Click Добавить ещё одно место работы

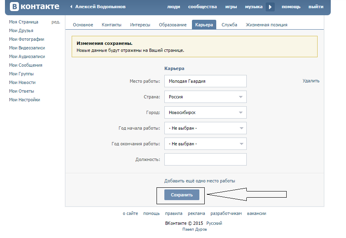coord(199,181)
